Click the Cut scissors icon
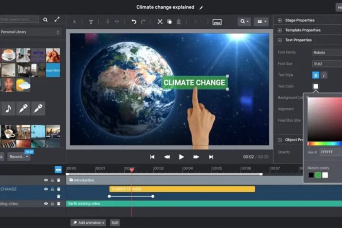The width and height of the screenshot is (342, 228). tap(160, 21)
